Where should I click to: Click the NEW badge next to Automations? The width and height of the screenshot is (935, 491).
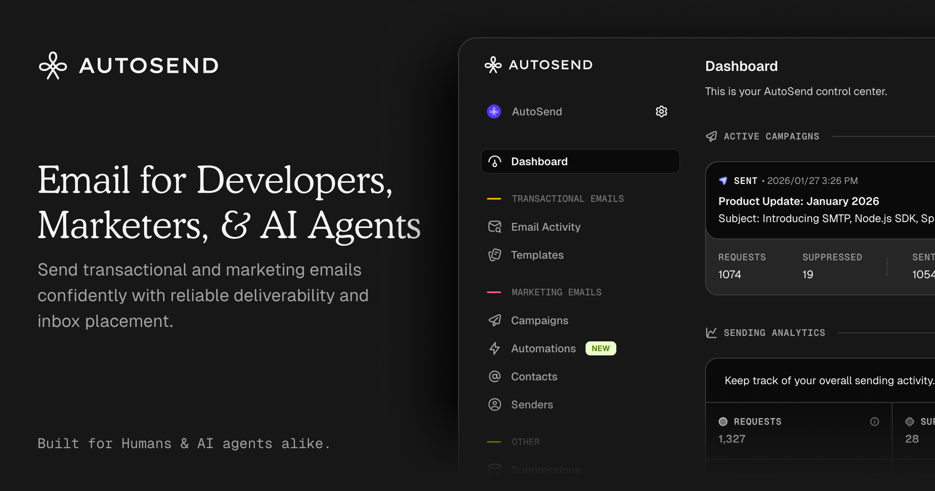click(x=601, y=348)
